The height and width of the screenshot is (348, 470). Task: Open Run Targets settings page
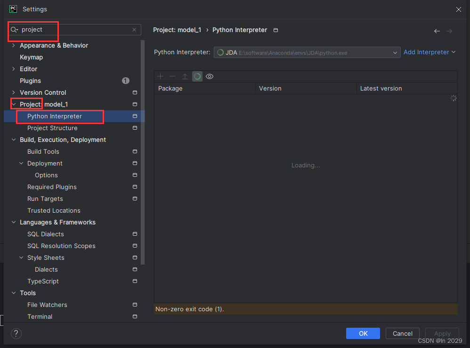(45, 199)
